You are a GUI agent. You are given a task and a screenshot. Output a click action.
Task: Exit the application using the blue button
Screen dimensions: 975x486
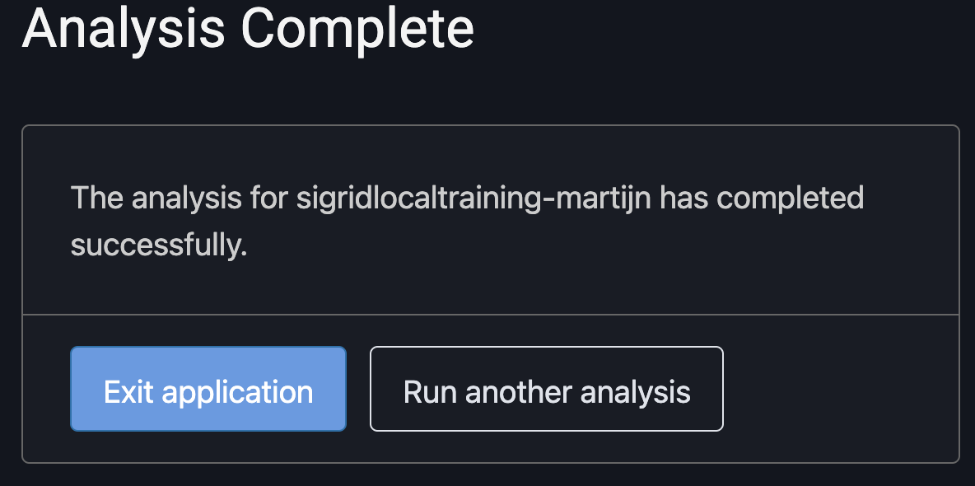click(x=208, y=389)
